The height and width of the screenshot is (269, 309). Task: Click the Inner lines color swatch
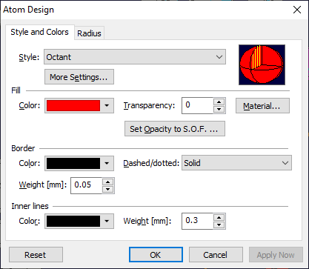click(x=73, y=221)
